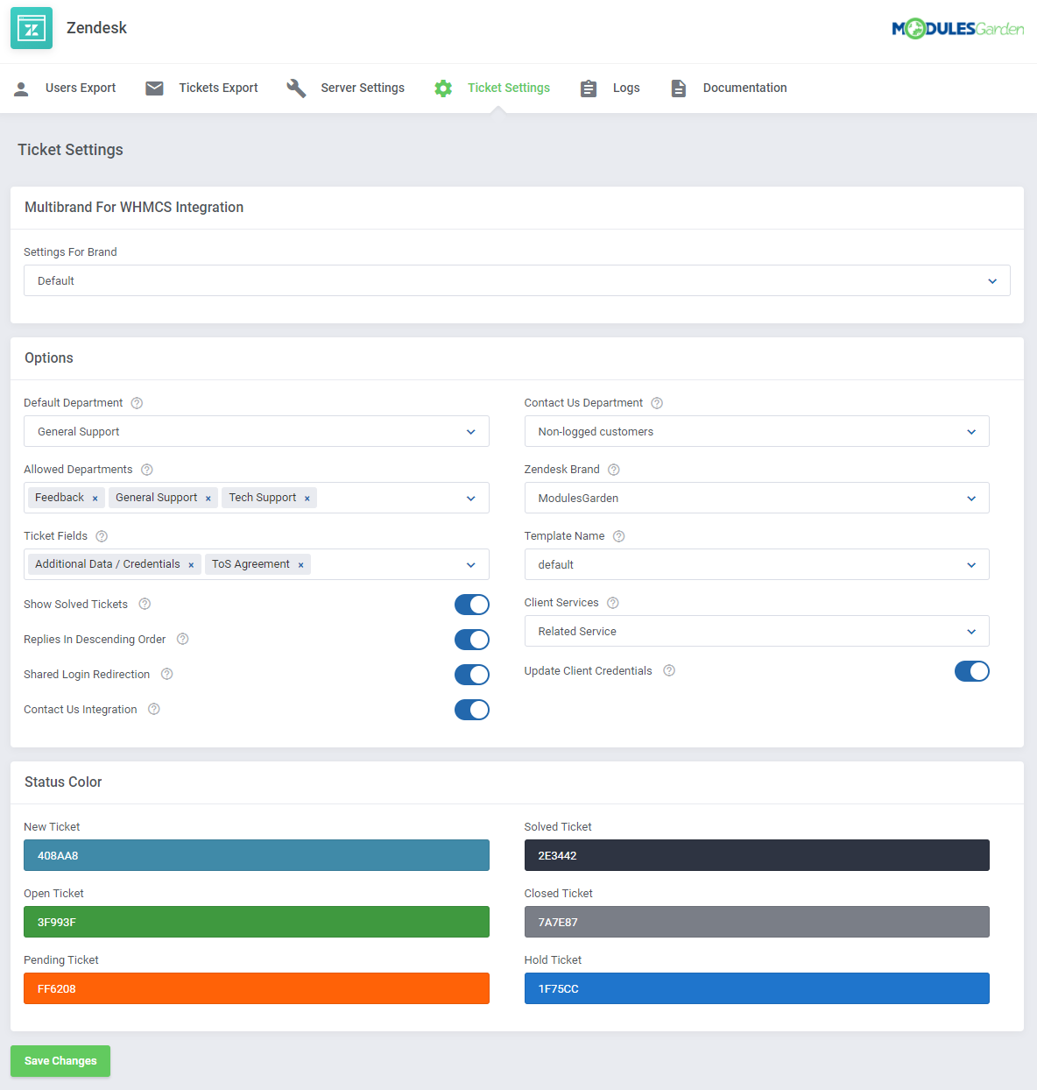Open help tooltip for Default Department
This screenshot has width=1037, height=1090.
point(137,402)
